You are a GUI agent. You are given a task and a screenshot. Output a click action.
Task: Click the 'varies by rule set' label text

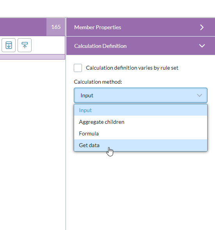tap(132, 68)
